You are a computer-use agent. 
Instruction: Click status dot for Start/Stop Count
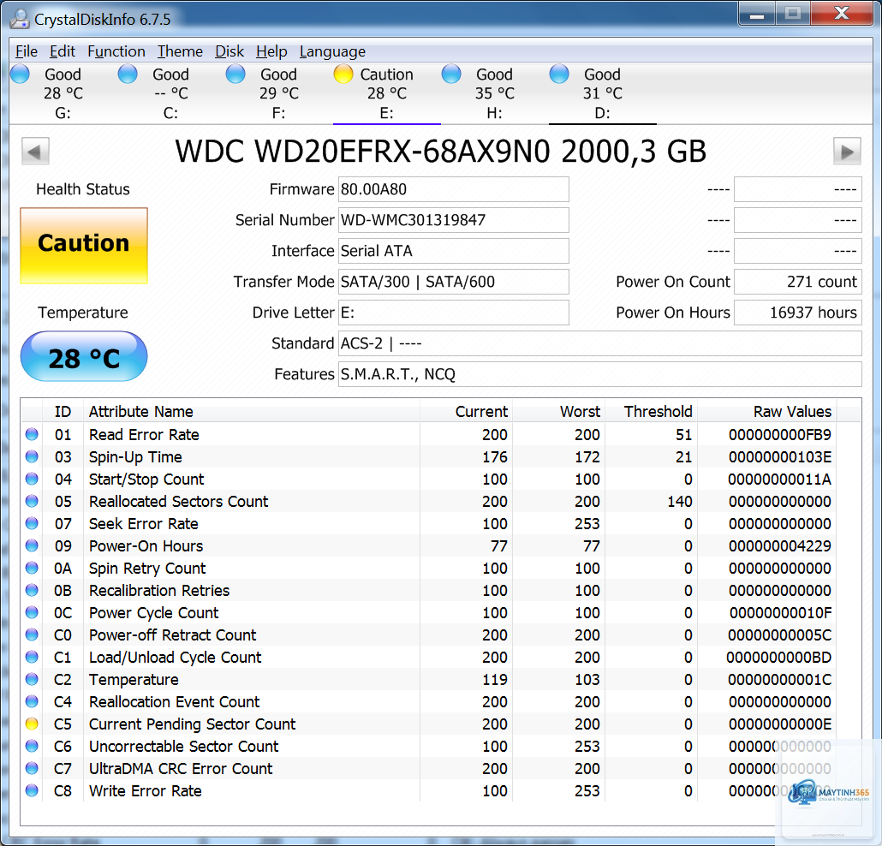click(32, 479)
